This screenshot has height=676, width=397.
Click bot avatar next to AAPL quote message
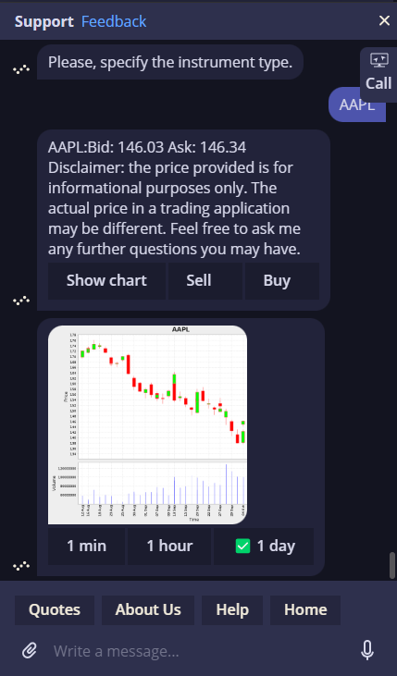pyautogui.click(x=21, y=300)
